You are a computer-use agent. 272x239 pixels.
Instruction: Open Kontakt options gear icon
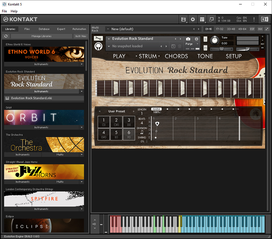click(193, 19)
